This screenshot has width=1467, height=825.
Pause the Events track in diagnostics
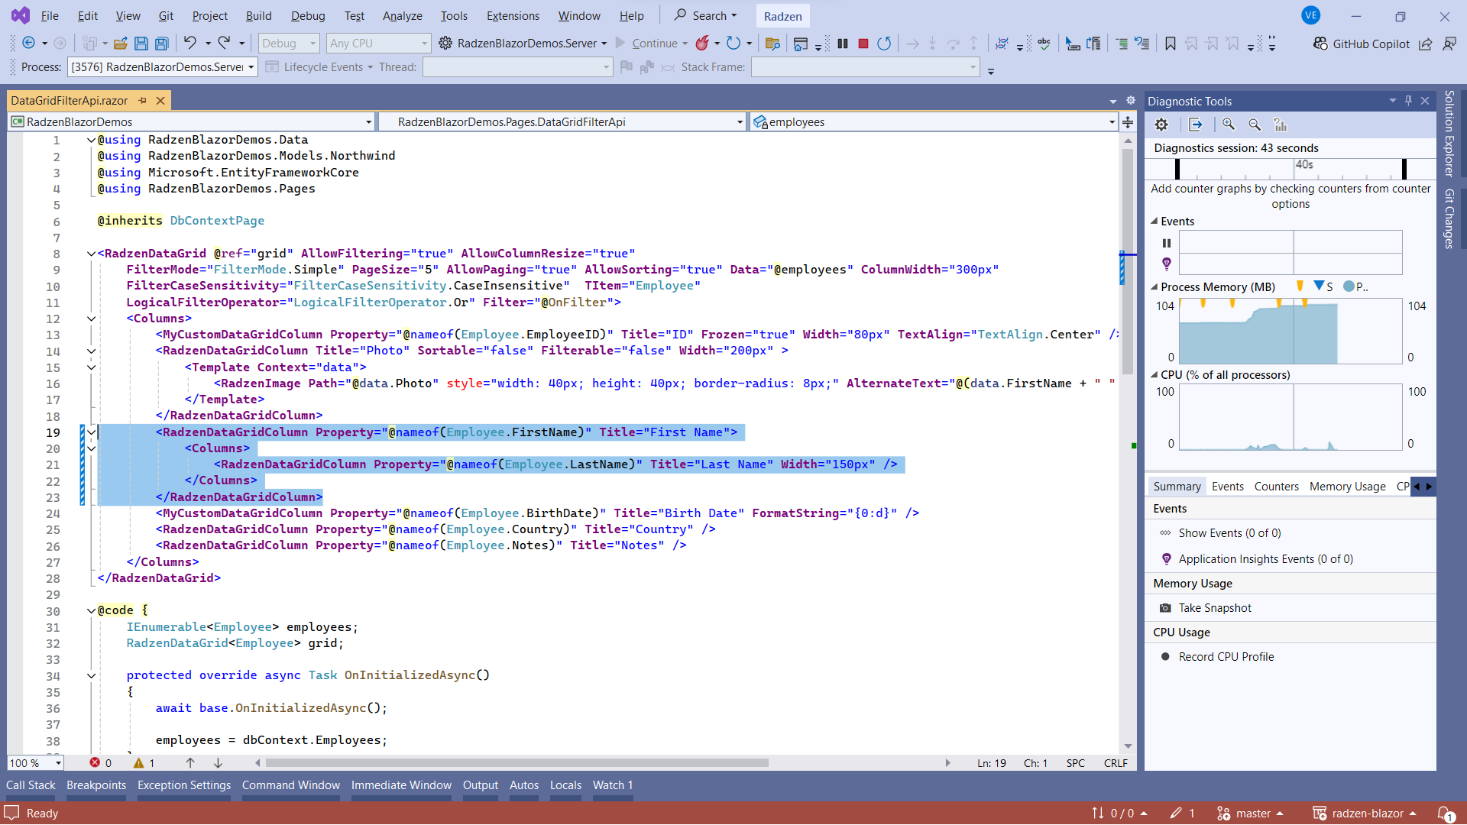[1167, 243]
